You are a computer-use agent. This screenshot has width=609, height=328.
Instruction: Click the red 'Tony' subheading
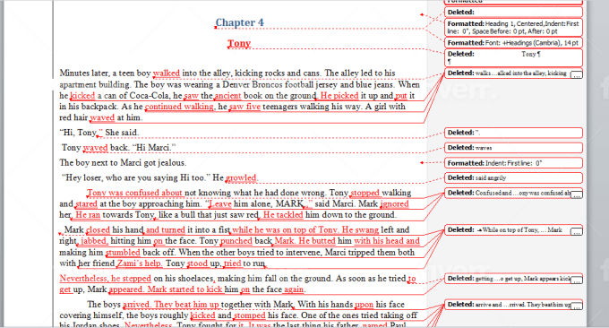[x=239, y=43]
